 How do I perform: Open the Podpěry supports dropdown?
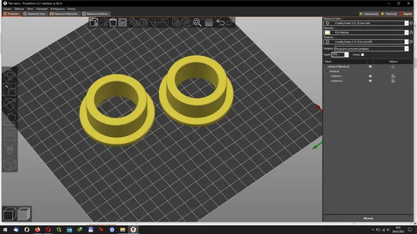point(371,49)
